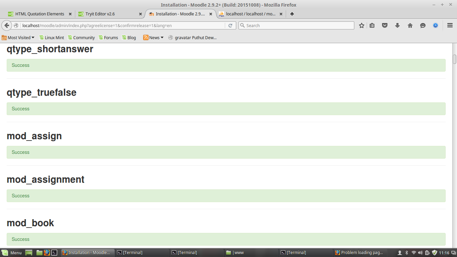The width and height of the screenshot is (457, 257).
Task: Close the Installation - Moodle tab
Action: point(211,14)
